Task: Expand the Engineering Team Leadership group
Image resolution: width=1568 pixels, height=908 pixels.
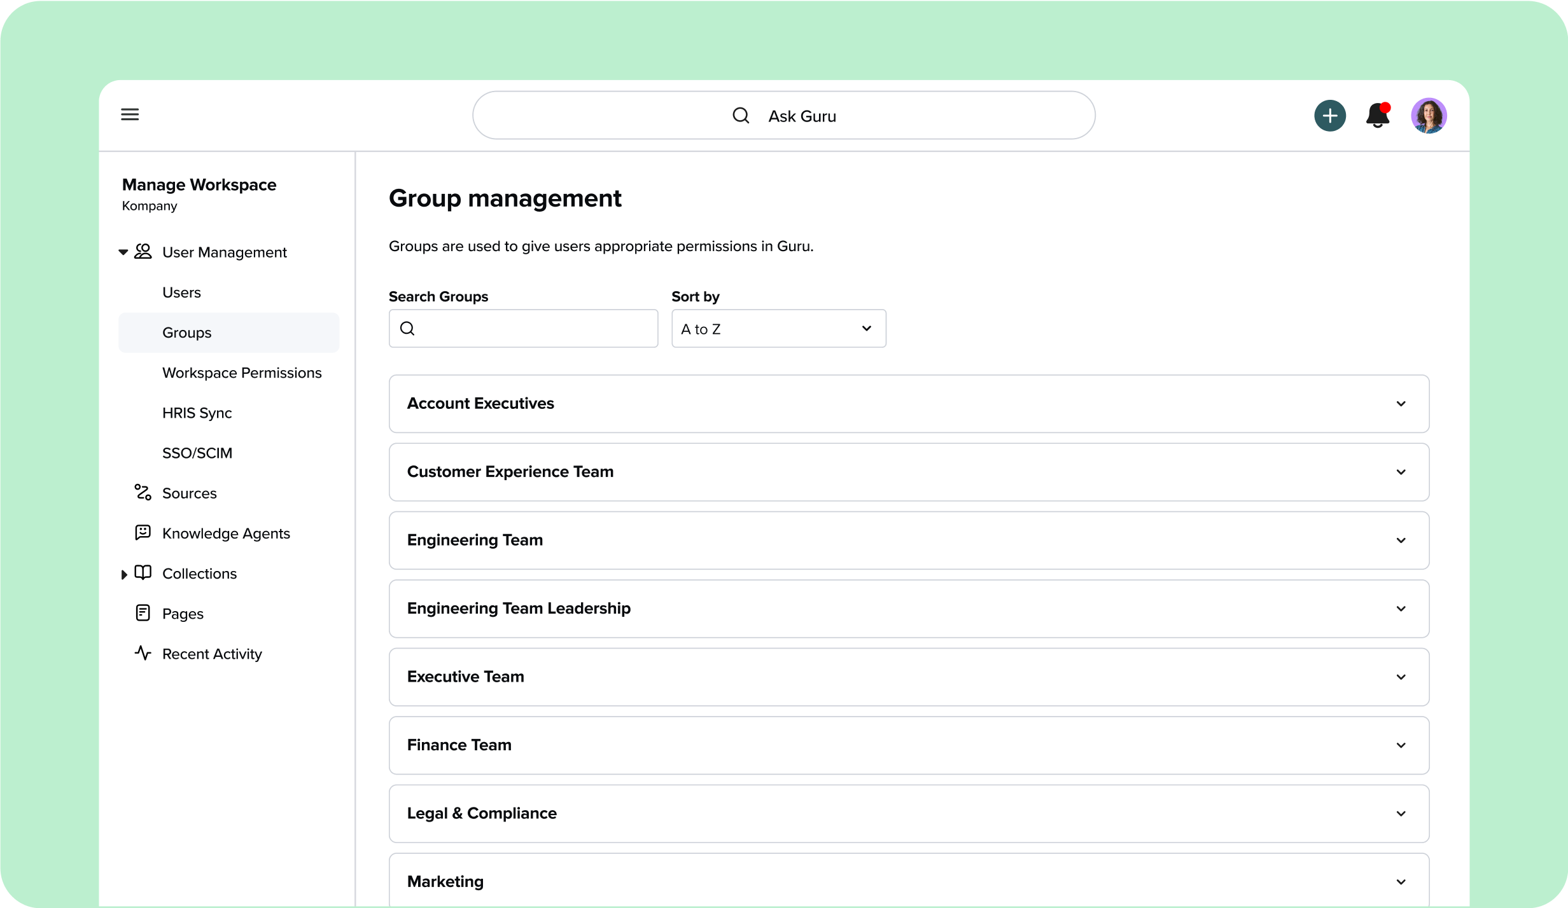Action: 1401,609
